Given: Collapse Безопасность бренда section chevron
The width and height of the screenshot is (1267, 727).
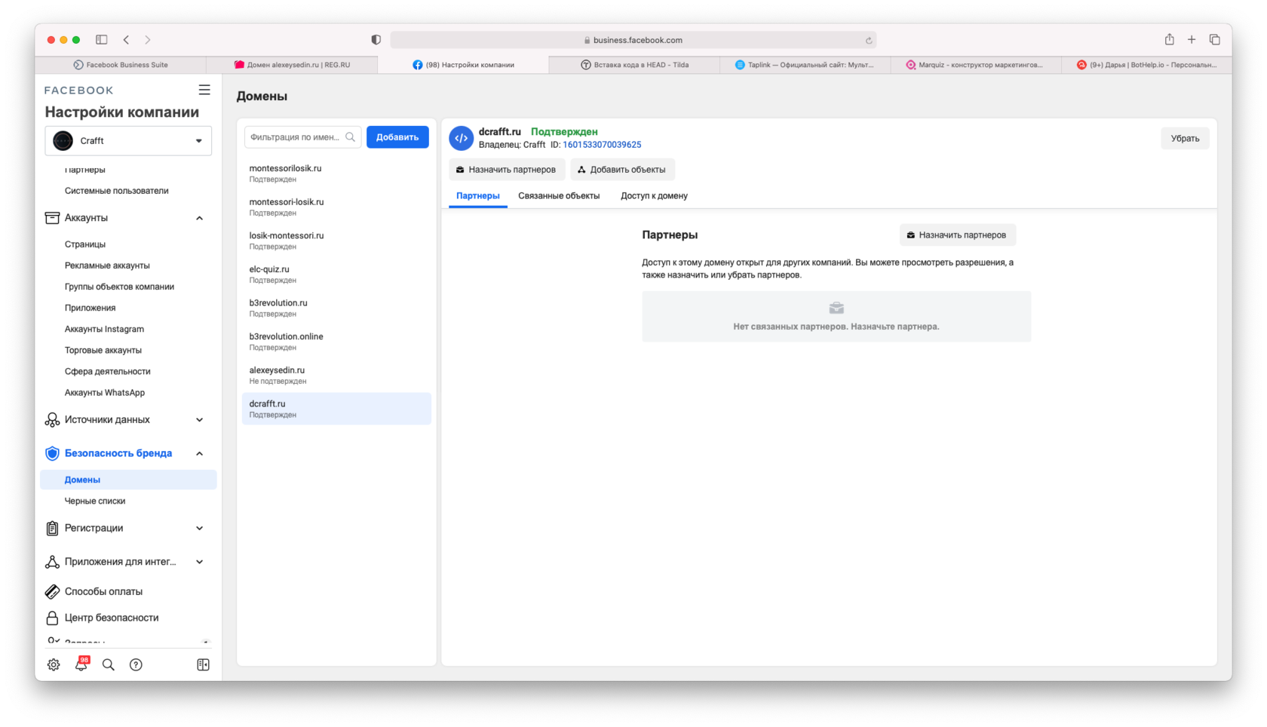Looking at the screenshot, I should [x=199, y=453].
